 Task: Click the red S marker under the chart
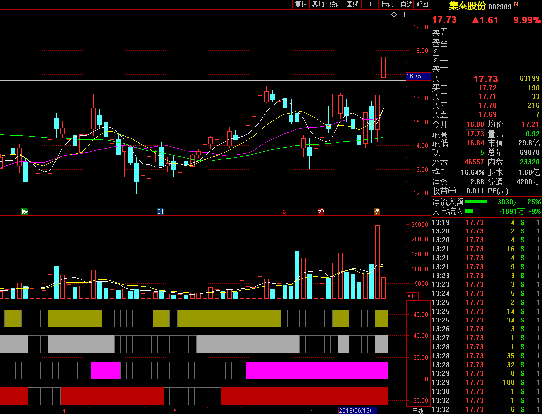point(284,213)
